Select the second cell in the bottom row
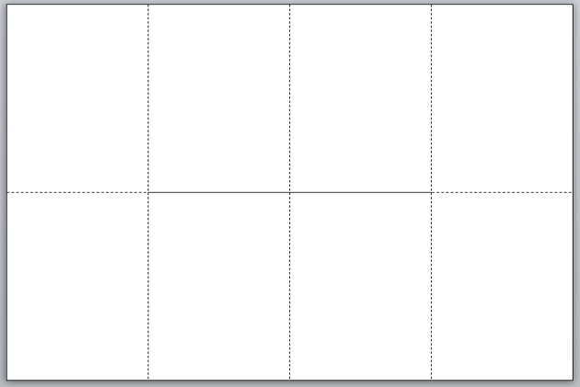 click(219, 286)
